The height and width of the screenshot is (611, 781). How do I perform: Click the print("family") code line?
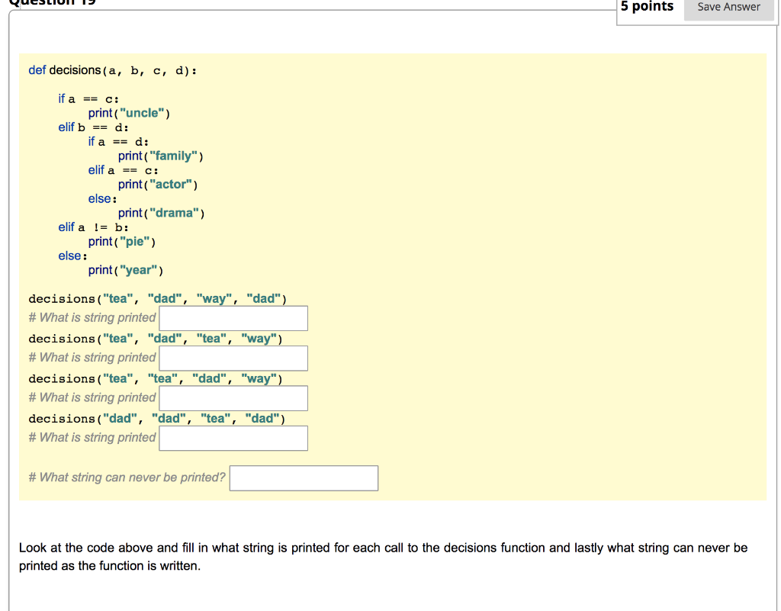[x=160, y=155]
